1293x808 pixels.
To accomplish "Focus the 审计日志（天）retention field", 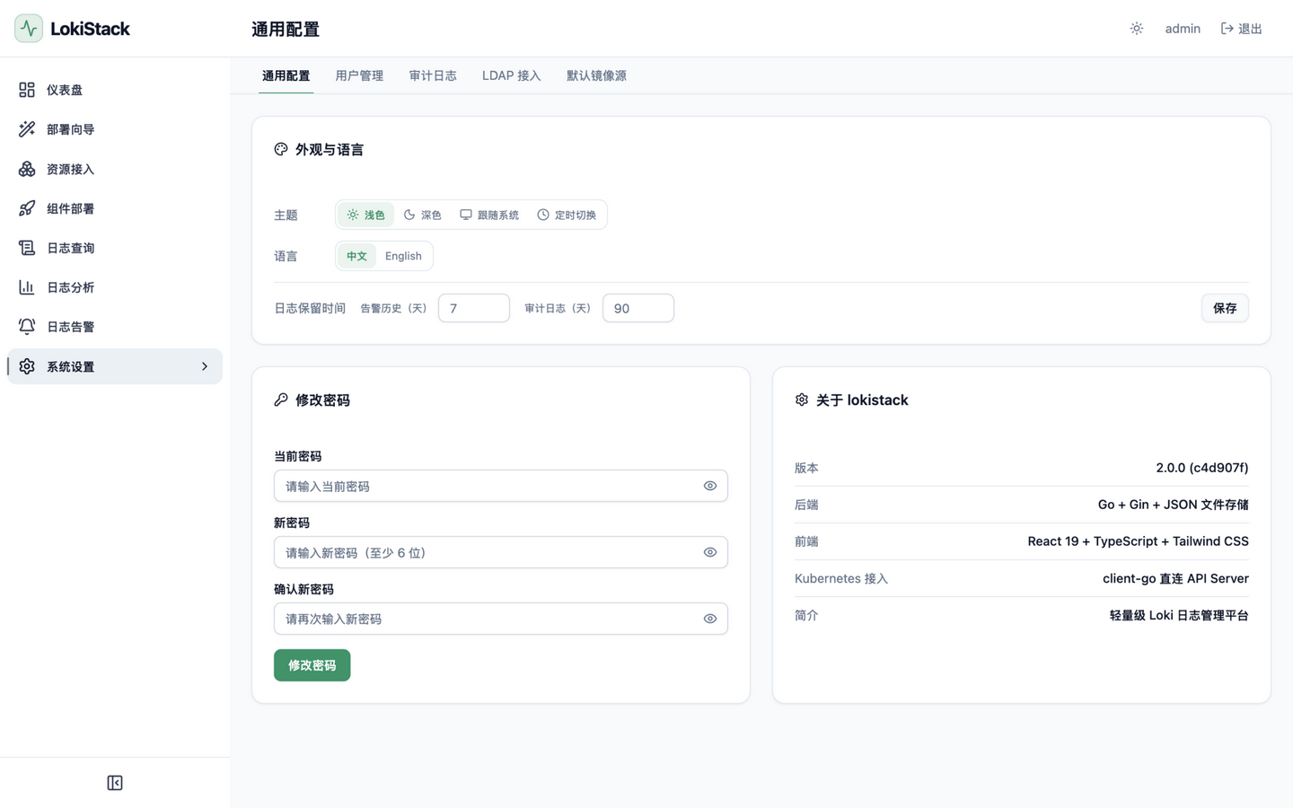I will pos(638,308).
